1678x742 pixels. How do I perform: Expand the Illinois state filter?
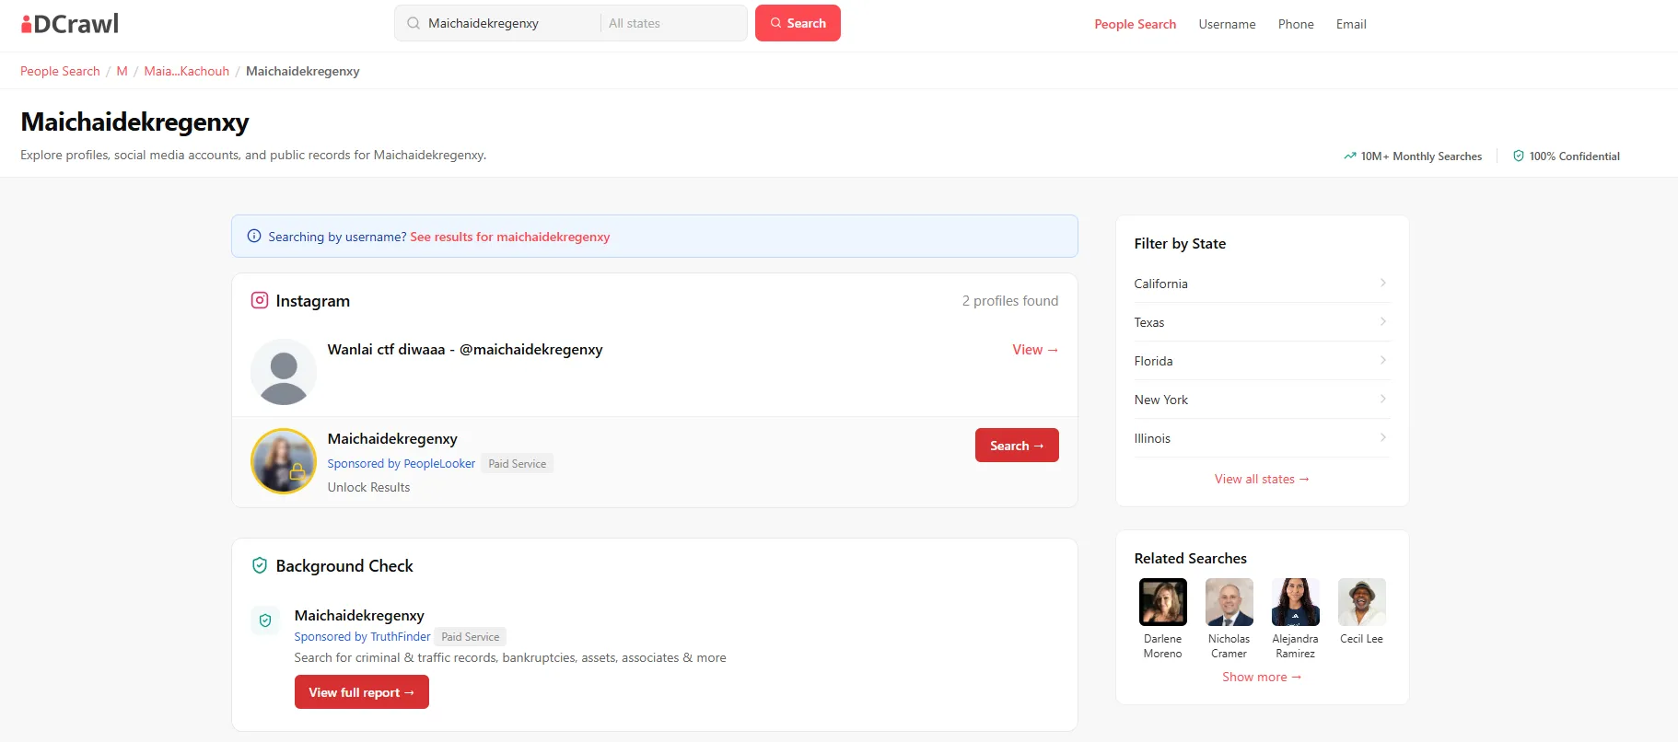1260,438
